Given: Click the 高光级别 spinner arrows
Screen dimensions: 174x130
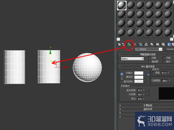Looking at the screenshot, I should click(144, 90).
